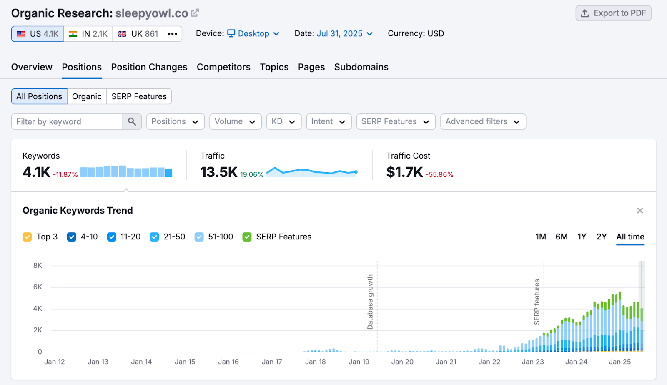This screenshot has height=385, width=667.
Task: Set chart range to 1Y
Action: (x=582, y=237)
